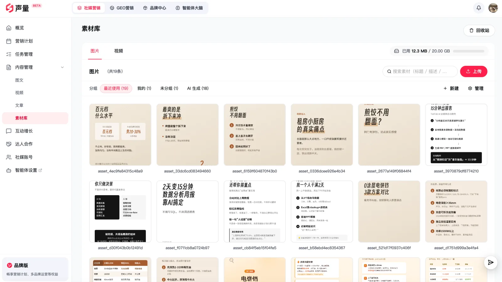Screen dimensions: 502x282
Task: Click the 管理 button
Action: coord(476,89)
